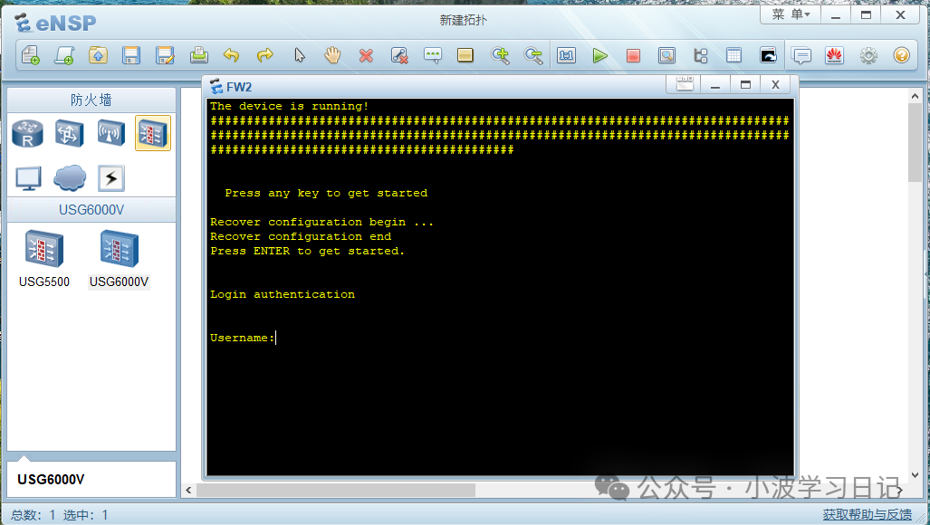Screen dimensions: 930x525
Task: Create a new topology from toolbar
Action: tap(30, 56)
